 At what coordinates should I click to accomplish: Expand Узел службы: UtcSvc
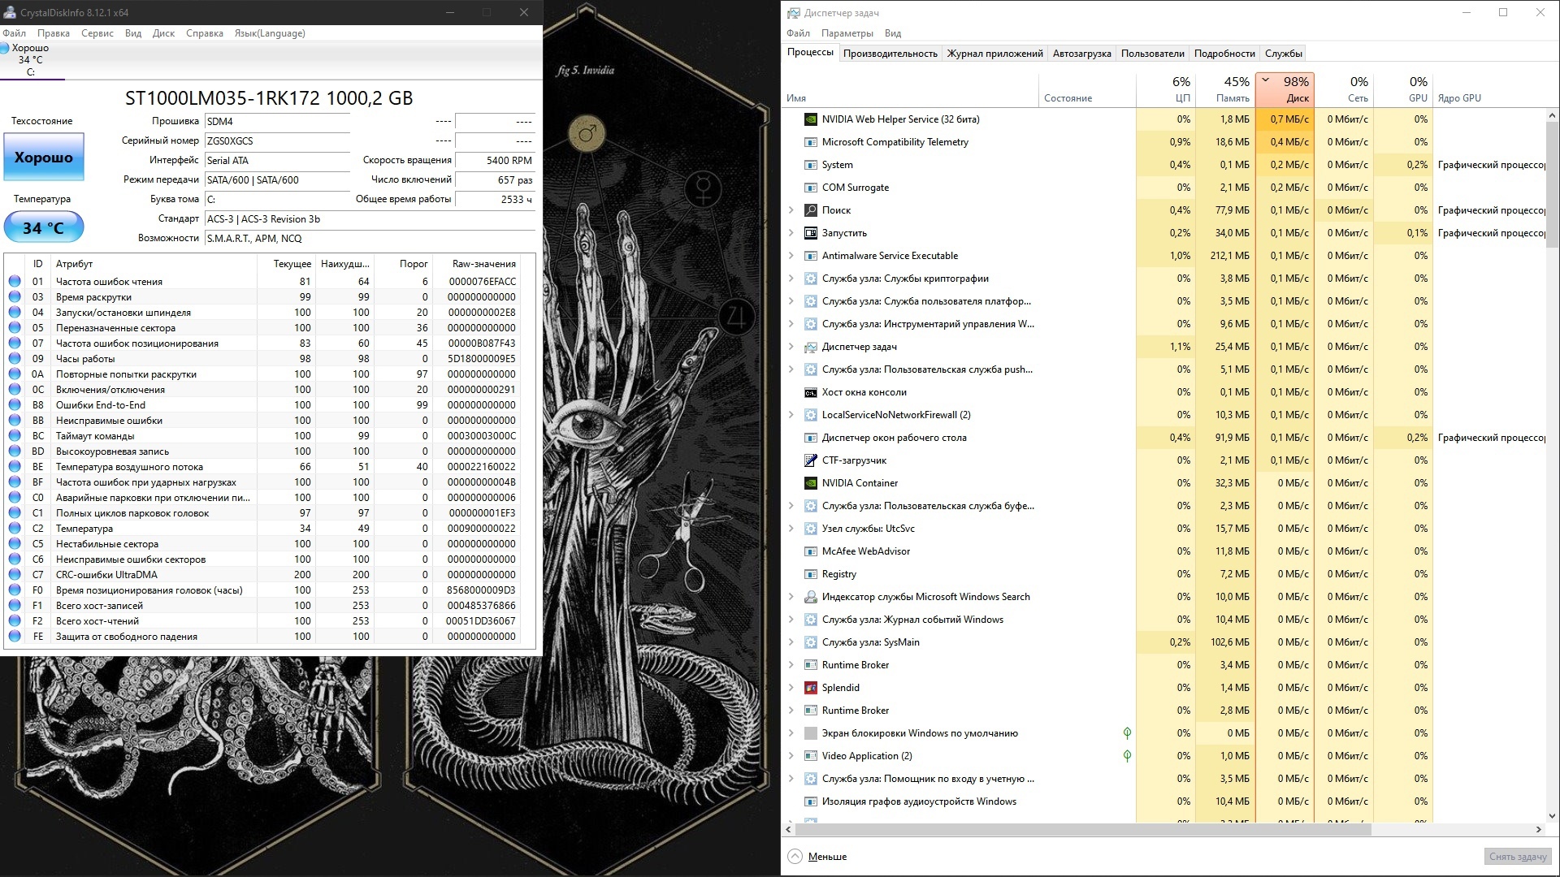click(x=791, y=529)
